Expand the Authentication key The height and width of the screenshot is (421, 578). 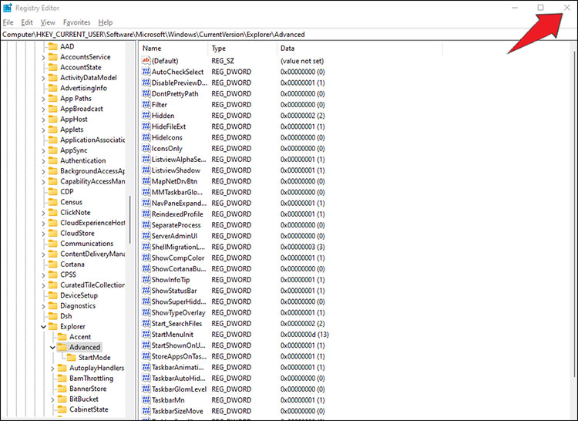43,161
